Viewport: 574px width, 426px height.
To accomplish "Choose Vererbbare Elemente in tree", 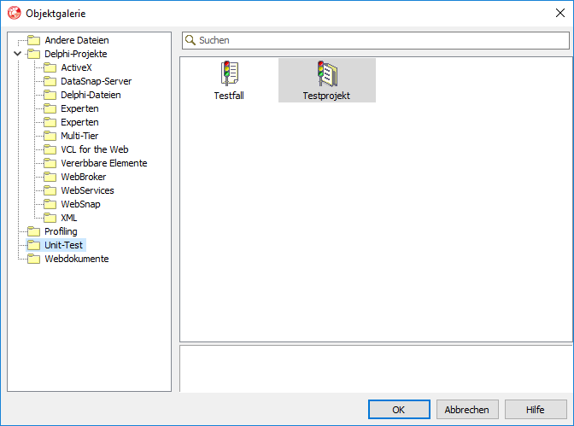I will 103,163.
